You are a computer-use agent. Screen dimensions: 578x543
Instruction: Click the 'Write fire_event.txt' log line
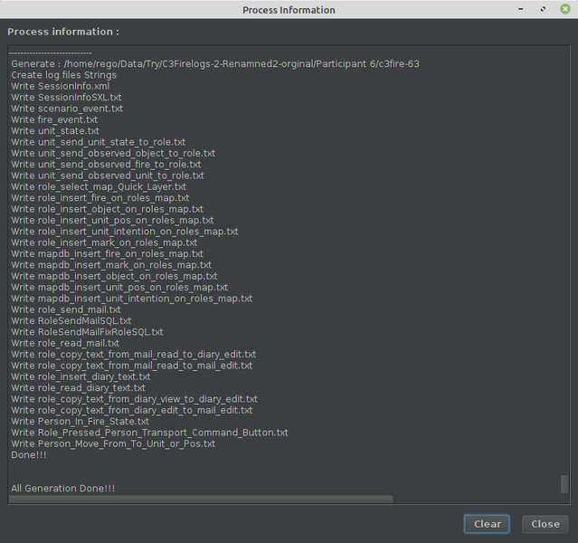[x=54, y=119]
